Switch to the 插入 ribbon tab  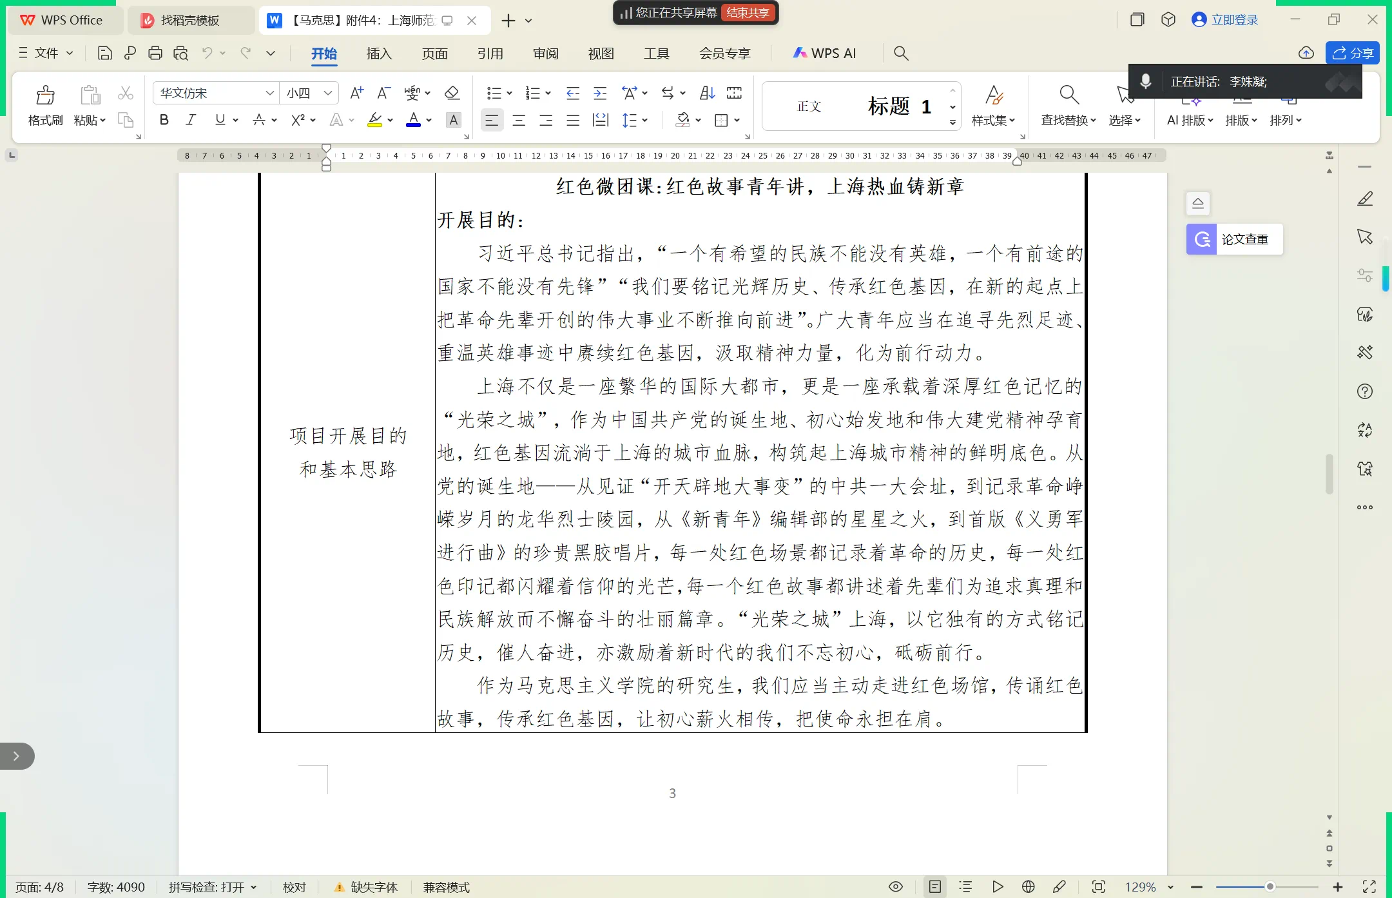[x=379, y=54]
